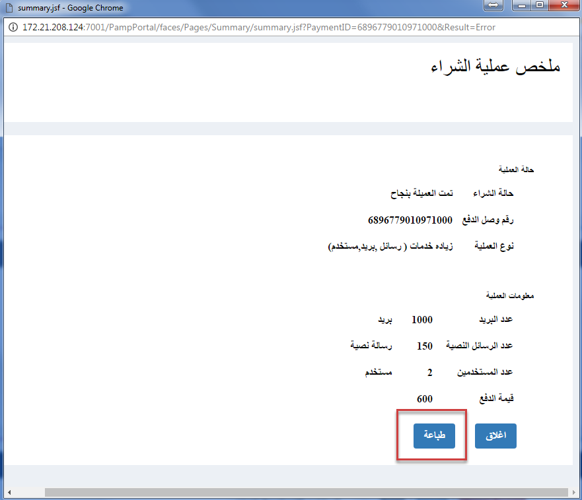Click the label قيمة الدفع
This screenshot has width=582, height=500.
tap(496, 398)
